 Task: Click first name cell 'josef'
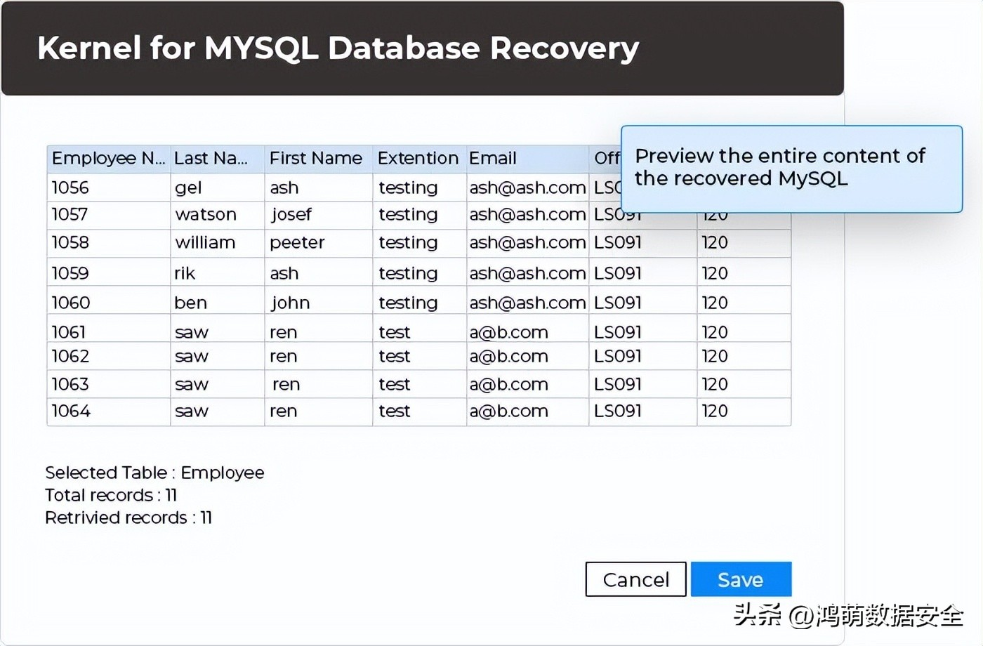pyautogui.click(x=319, y=215)
